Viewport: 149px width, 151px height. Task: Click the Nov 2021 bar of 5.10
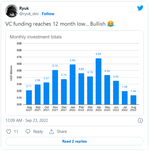click(x=55, y=87)
